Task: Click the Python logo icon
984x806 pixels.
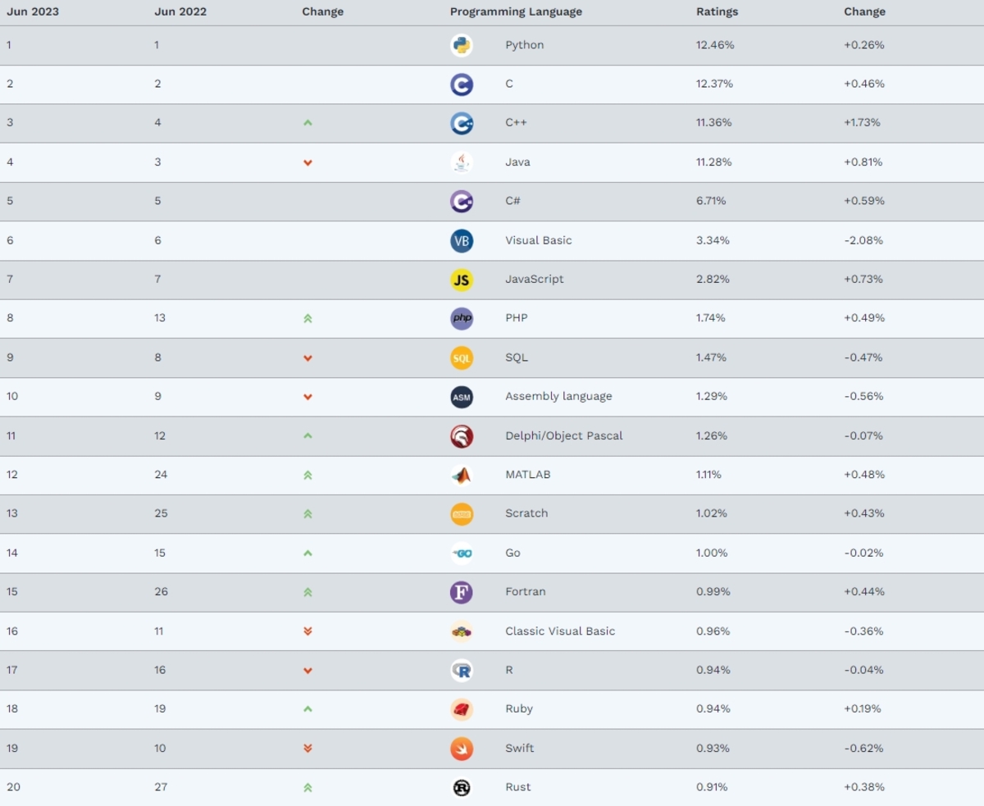Action: pyautogui.click(x=462, y=45)
